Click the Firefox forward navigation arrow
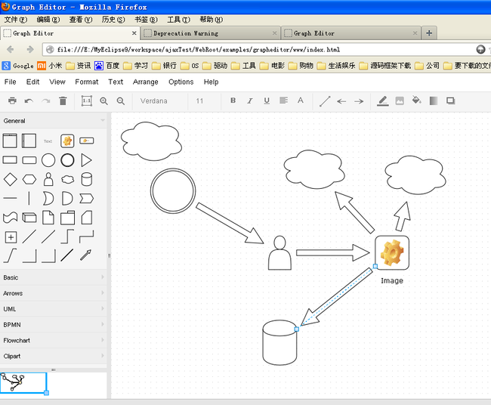491x405 pixels. [30, 49]
